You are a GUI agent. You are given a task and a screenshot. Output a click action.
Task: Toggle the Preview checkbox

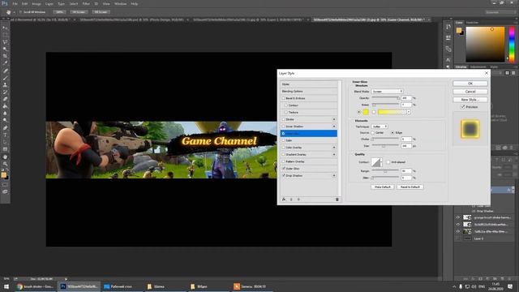[x=463, y=107]
